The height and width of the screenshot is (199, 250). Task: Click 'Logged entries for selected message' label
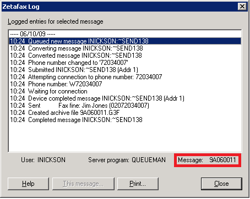point(55,21)
